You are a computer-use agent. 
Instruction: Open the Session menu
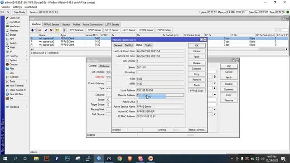(5, 7)
